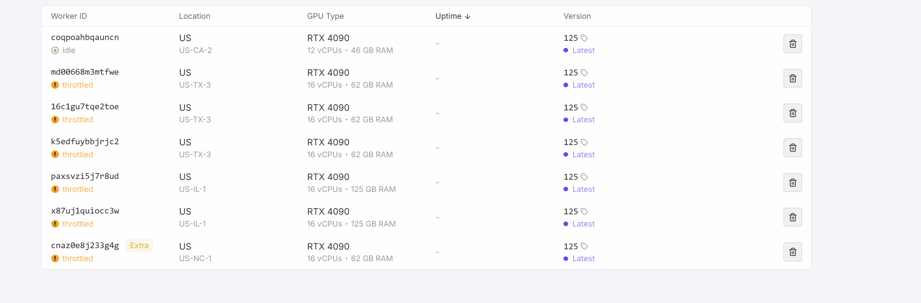Click throttled warning icon under paxsvzi5j7r8ud

tap(55, 189)
